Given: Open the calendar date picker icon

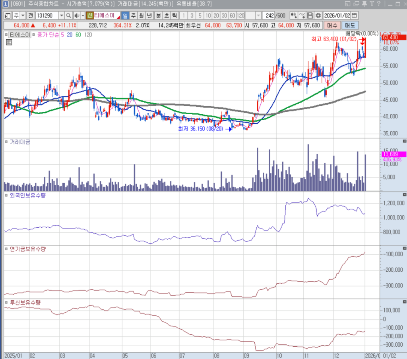Looking at the screenshot, I should tap(354, 15).
